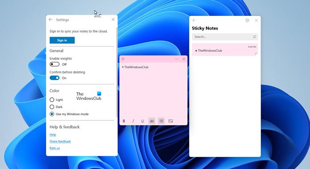Screen dimensions: 310x169
Task: Open the pink note's three-dot menu
Action: pyautogui.click(x=177, y=59)
